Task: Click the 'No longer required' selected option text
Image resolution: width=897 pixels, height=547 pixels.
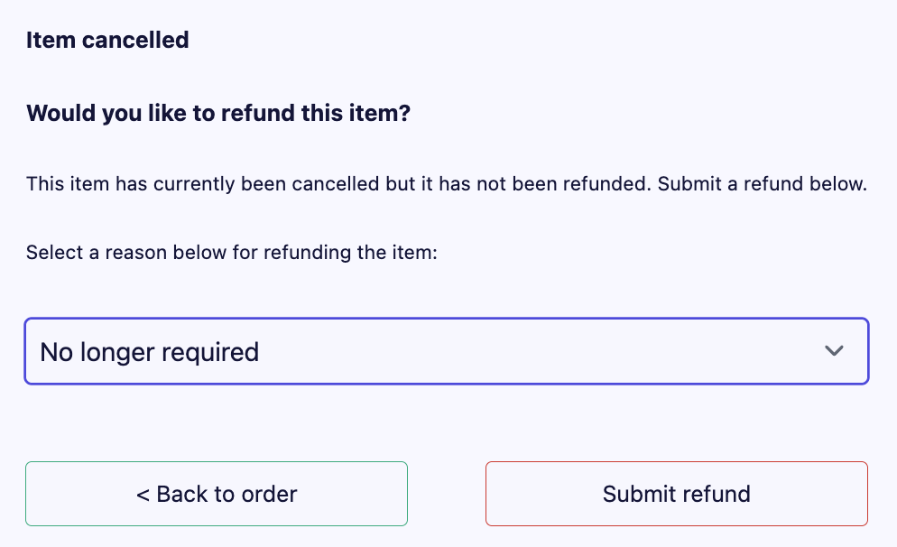Action: point(150,351)
